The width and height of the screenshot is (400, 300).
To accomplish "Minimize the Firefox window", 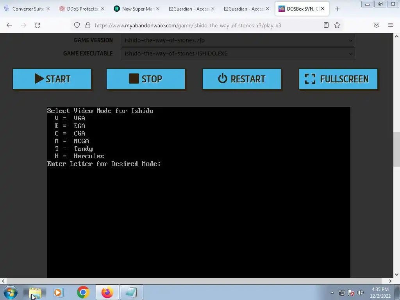I will coord(367,4).
